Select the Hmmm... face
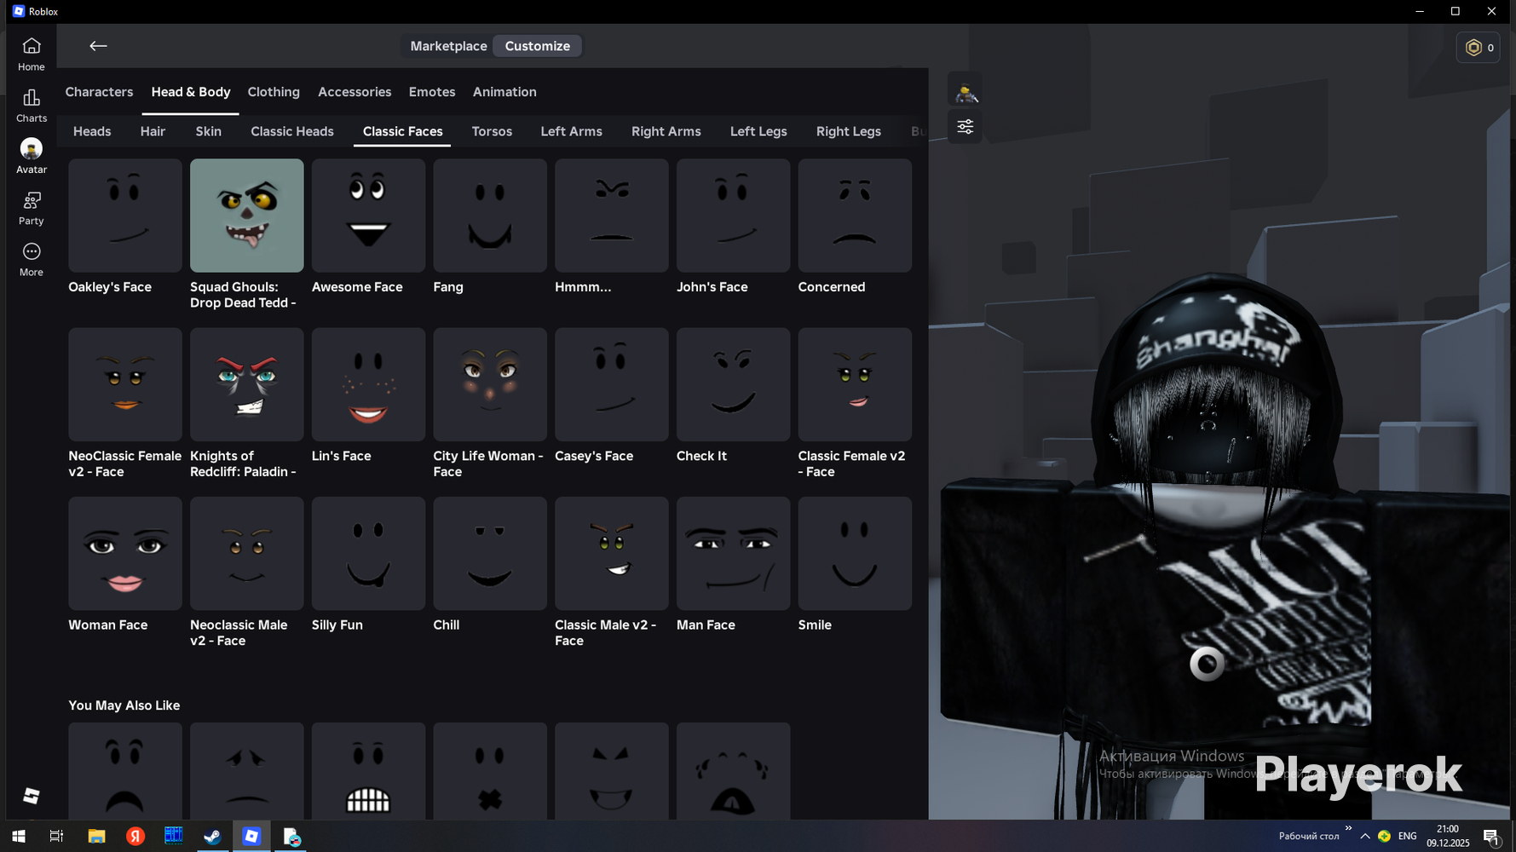This screenshot has width=1516, height=852. [x=612, y=216]
